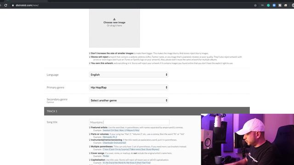The width and height of the screenshot is (294, 165).
Task: Reload the page with the refresh icon
Action: pyautogui.click(x=6, y=5)
